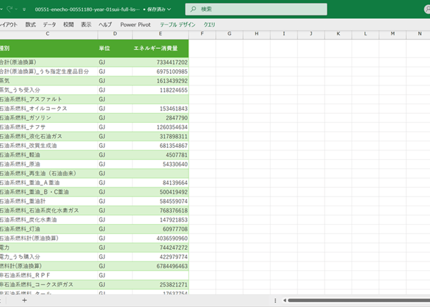Click the 単位 table header cell
The image size is (430, 307).
(x=115, y=48)
